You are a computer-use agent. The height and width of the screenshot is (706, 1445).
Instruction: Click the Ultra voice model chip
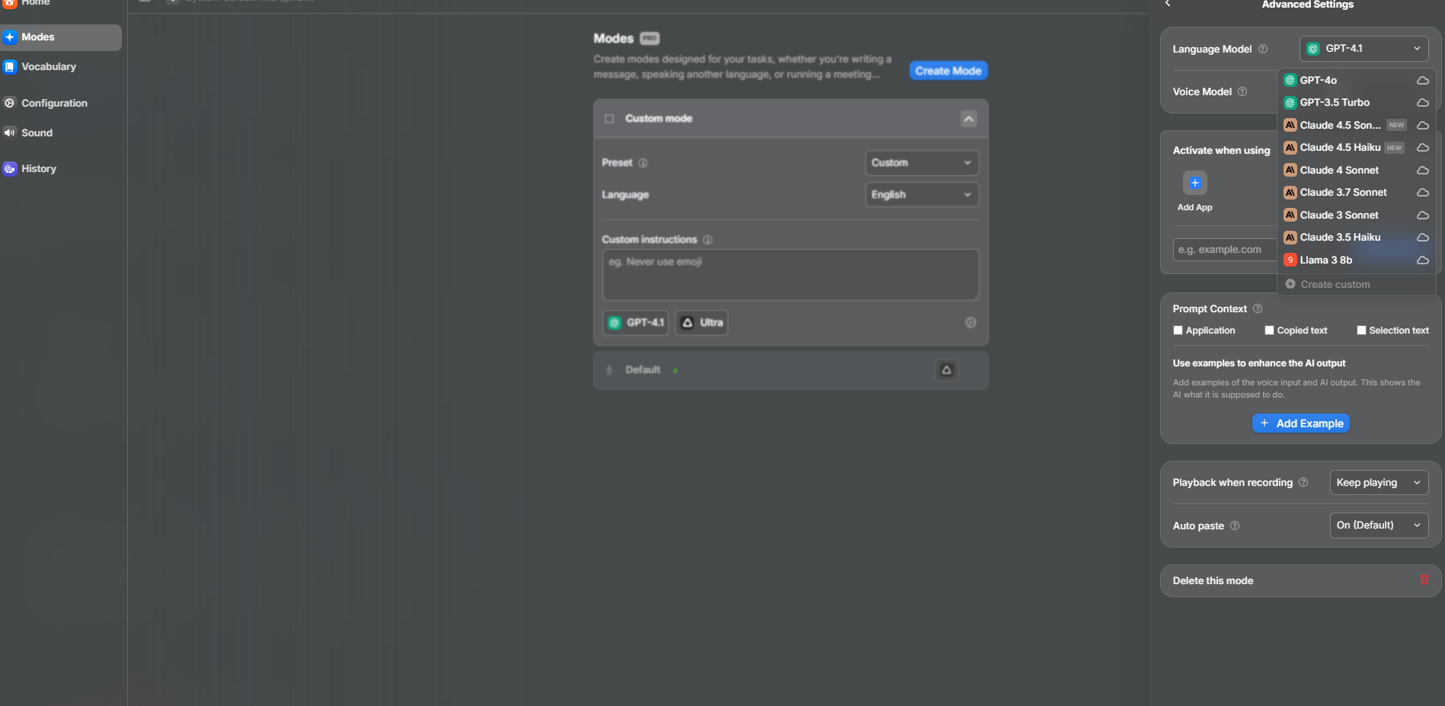point(702,323)
